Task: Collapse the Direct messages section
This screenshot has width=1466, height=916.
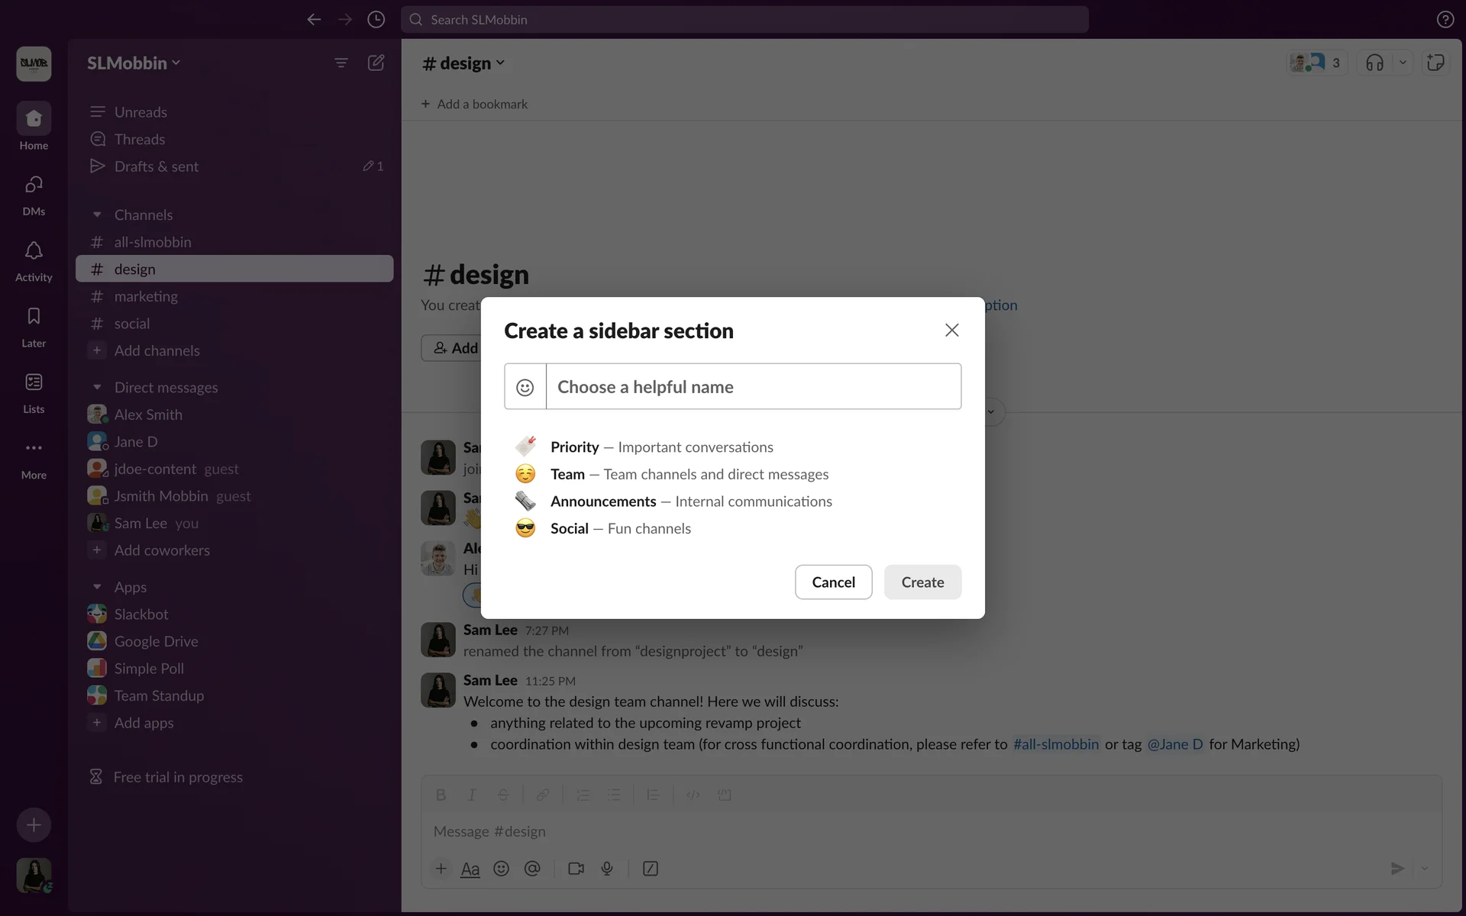Action: (97, 388)
